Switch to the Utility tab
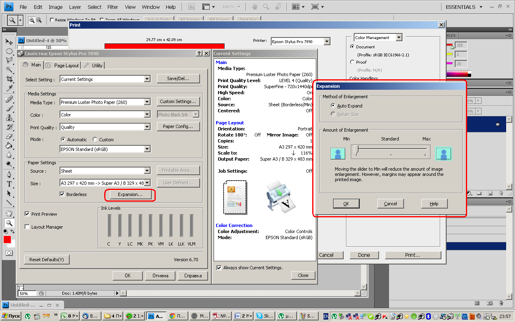515x322 pixels. click(x=93, y=66)
